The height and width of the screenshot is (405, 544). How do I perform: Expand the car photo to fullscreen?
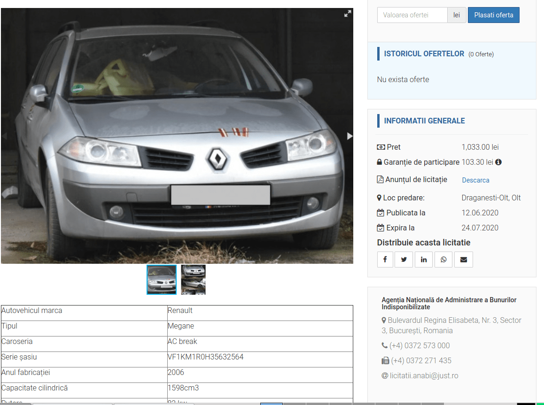348,14
